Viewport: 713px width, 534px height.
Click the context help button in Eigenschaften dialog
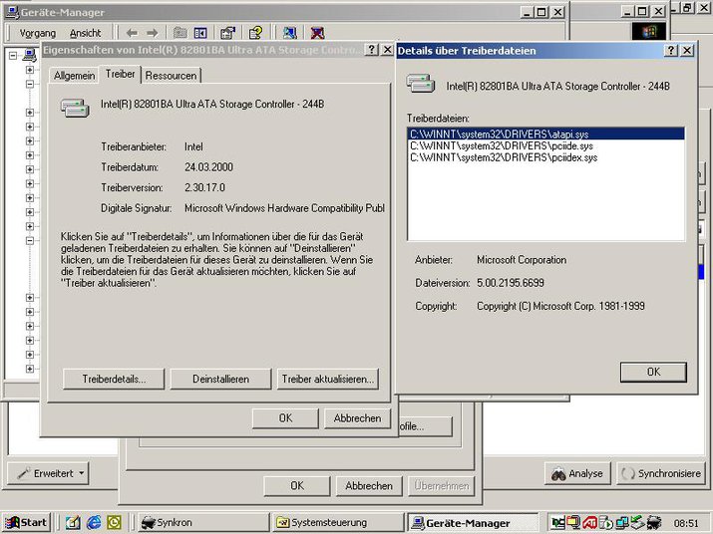(x=372, y=50)
